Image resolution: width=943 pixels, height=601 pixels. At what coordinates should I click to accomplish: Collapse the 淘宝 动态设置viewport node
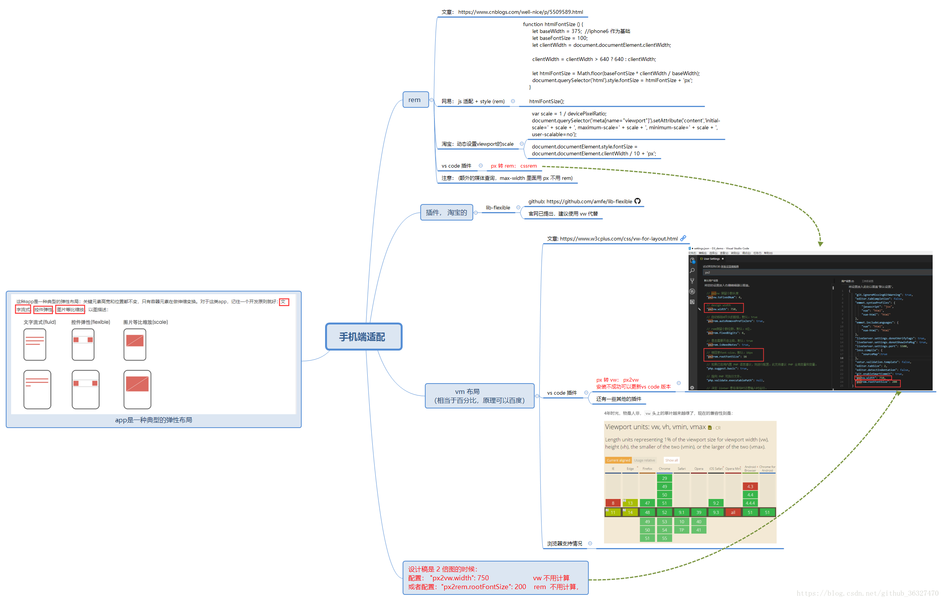(522, 144)
